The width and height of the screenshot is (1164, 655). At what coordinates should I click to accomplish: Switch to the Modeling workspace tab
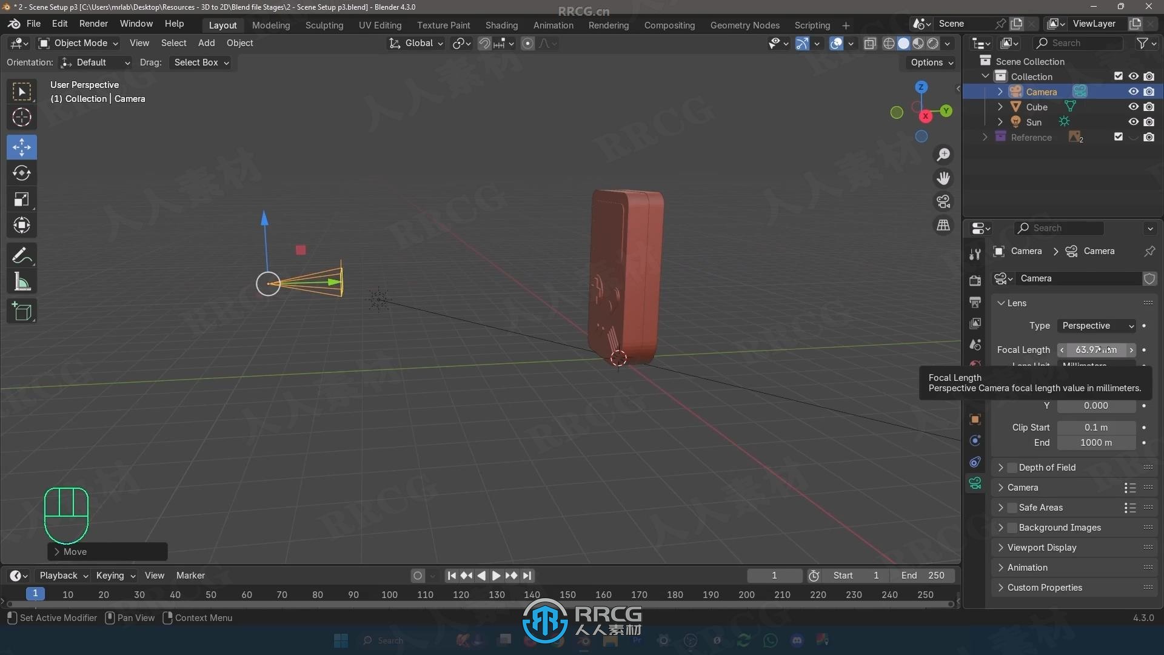(271, 25)
